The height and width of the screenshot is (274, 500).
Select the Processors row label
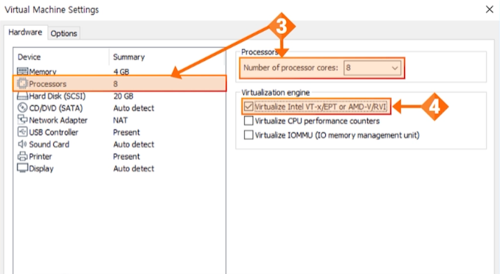pyautogui.click(x=48, y=84)
